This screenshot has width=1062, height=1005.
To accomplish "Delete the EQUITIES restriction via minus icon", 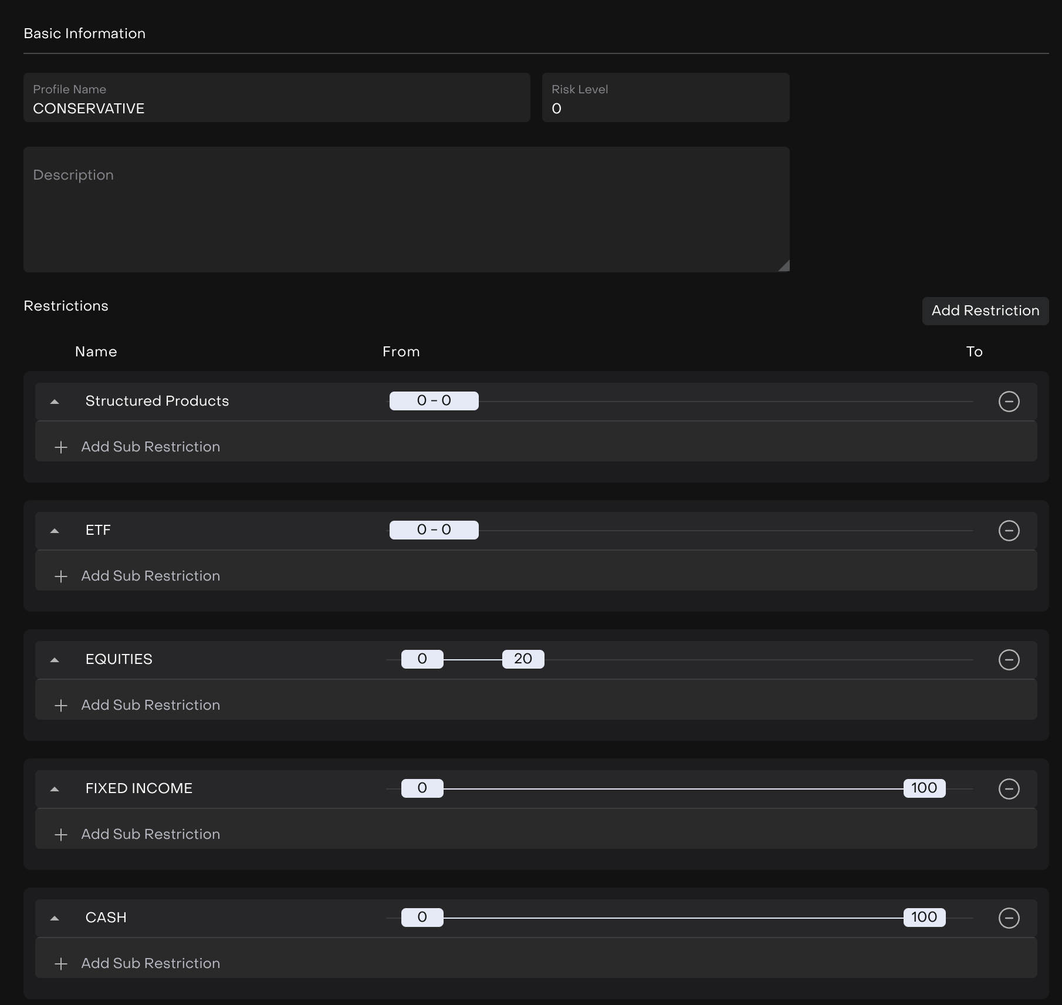I will (x=1009, y=660).
